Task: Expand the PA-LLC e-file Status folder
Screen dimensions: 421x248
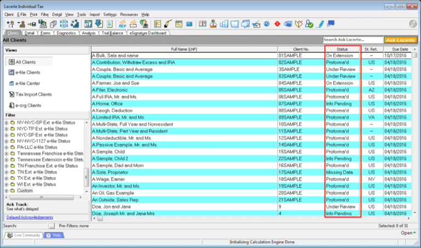Action: point(6,147)
